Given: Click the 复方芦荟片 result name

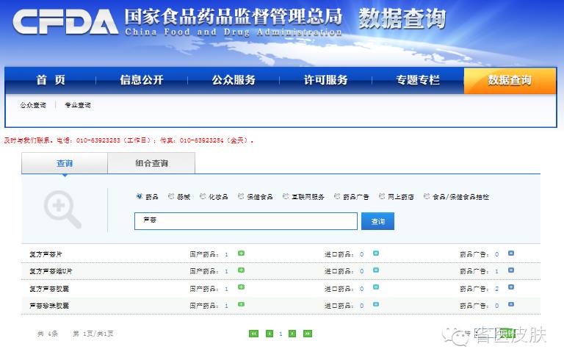Looking at the screenshot, I should coord(46,254).
